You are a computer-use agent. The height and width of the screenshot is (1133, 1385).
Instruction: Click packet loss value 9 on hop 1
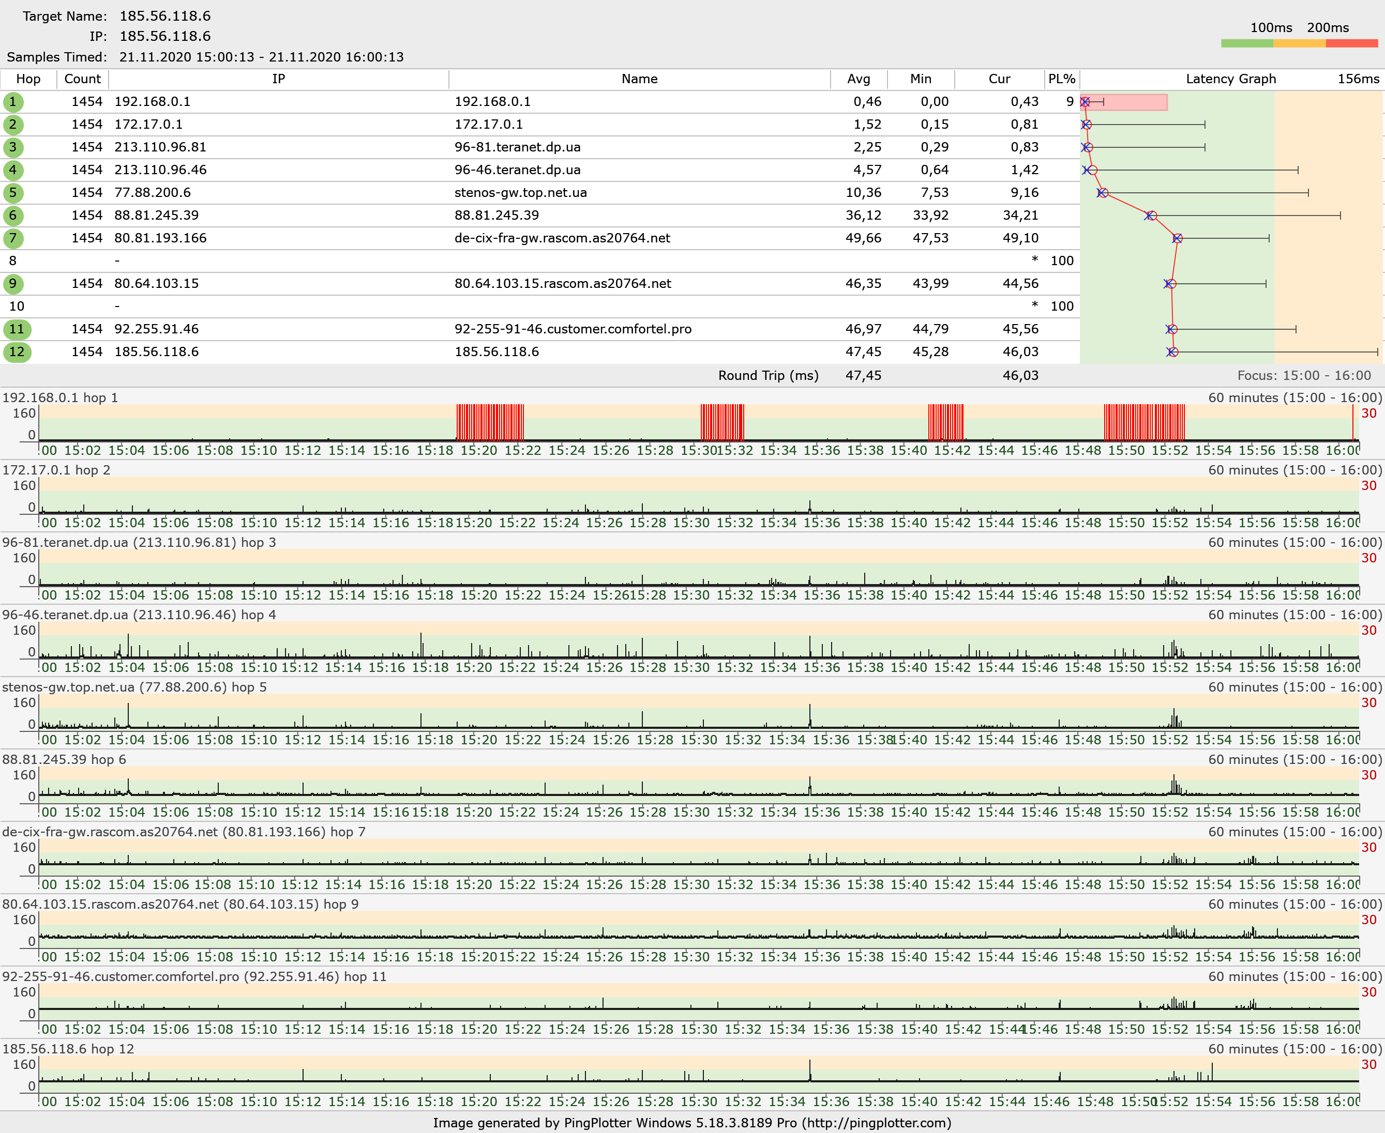click(x=1070, y=102)
